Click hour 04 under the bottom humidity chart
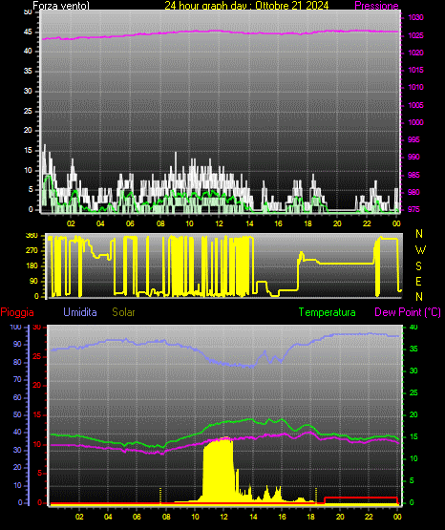This screenshot has width=445, height=530. pyautogui.click(x=108, y=517)
